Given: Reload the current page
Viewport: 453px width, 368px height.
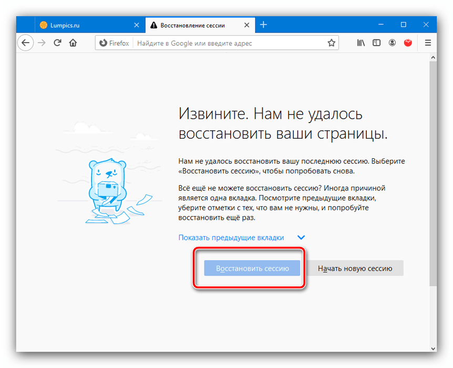Looking at the screenshot, I should pyautogui.click(x=58, y=43).
